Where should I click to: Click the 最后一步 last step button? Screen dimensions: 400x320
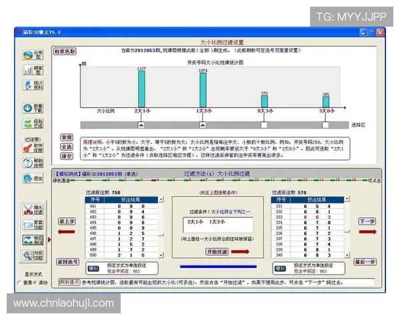click(x=365, y=262)
